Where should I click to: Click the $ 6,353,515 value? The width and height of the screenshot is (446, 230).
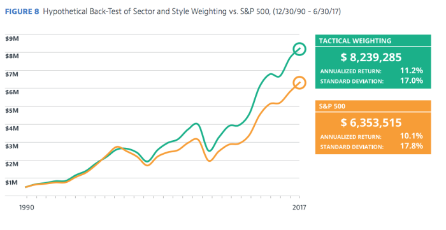[x=371, y=122]
